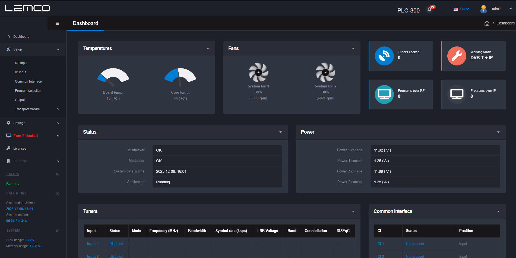
Task: Open the notification bell with 96 alerts
Action: pyautogui.click(x=429, y=9)
